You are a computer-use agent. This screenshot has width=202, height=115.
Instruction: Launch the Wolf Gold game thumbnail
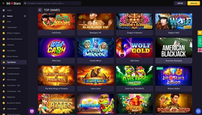(134, 48)
